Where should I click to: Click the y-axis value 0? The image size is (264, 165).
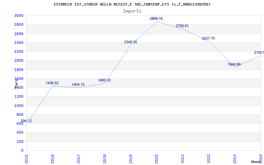click(x=22, y=151)
